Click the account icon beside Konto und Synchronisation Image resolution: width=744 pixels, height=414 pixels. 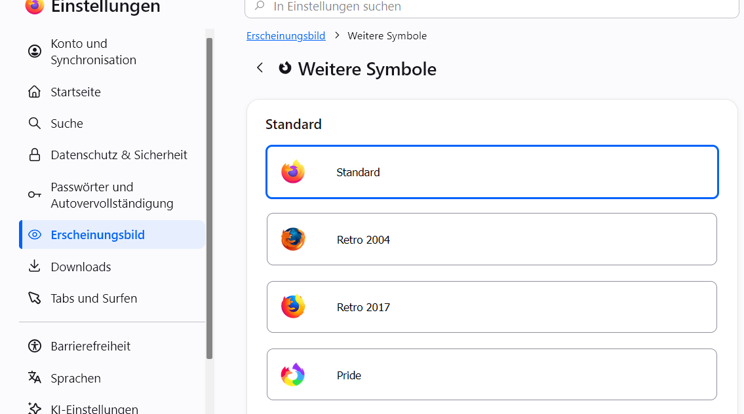(x=35, y=51)
